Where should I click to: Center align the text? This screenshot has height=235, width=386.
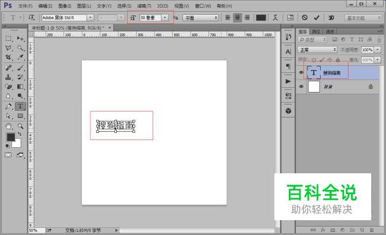(x=238, y=17)
